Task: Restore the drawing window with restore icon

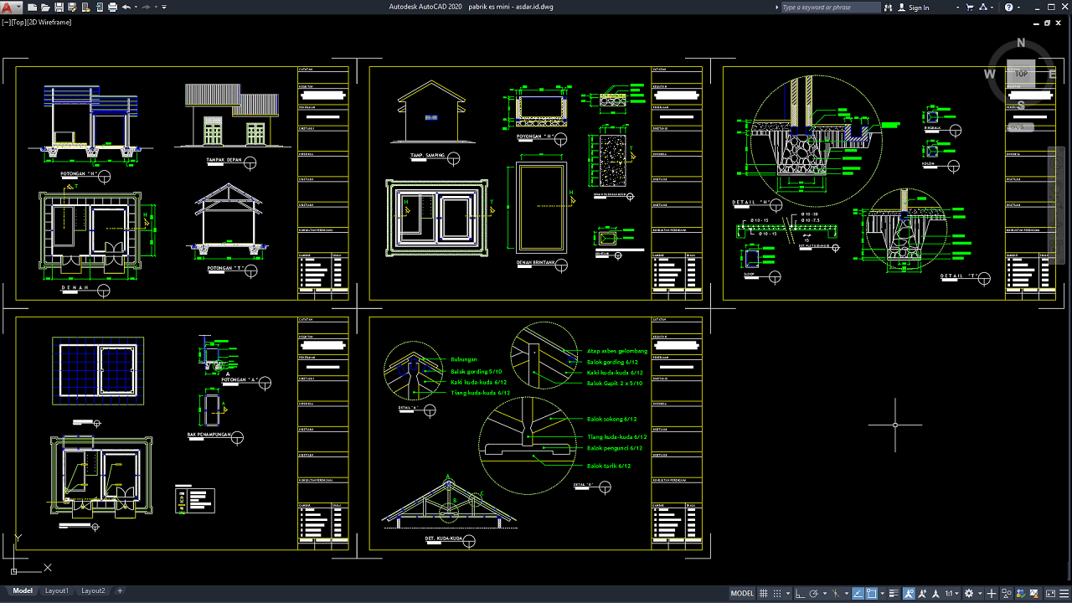Action: tap(1048, 23)
